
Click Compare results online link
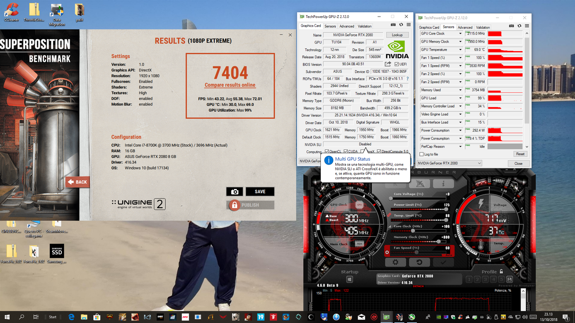pyautogui.click(x=230, y=85)
